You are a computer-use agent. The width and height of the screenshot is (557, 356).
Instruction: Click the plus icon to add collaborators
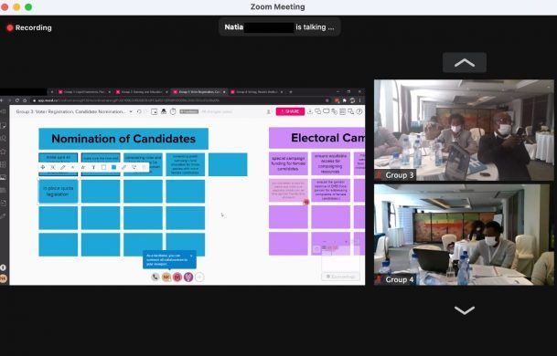tap(199, 277)
